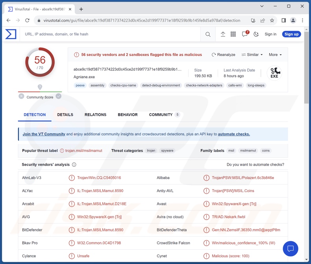The image size is (311, 264).
Task: Focus the URL, IP, domain search field
Action: [110, 34]
